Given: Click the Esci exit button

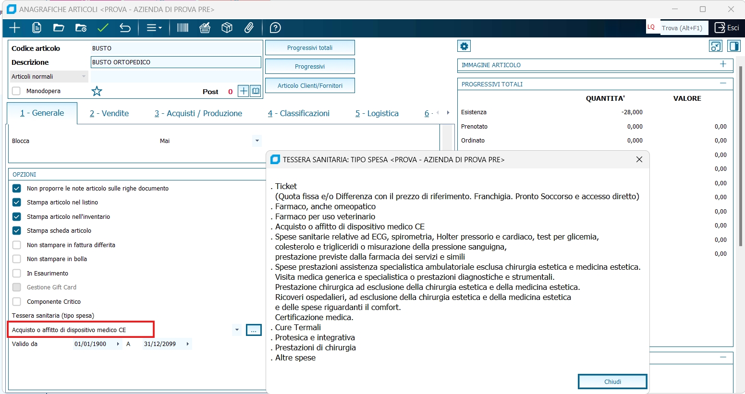Looking at the screenshot, I should [x=727, y=28].
